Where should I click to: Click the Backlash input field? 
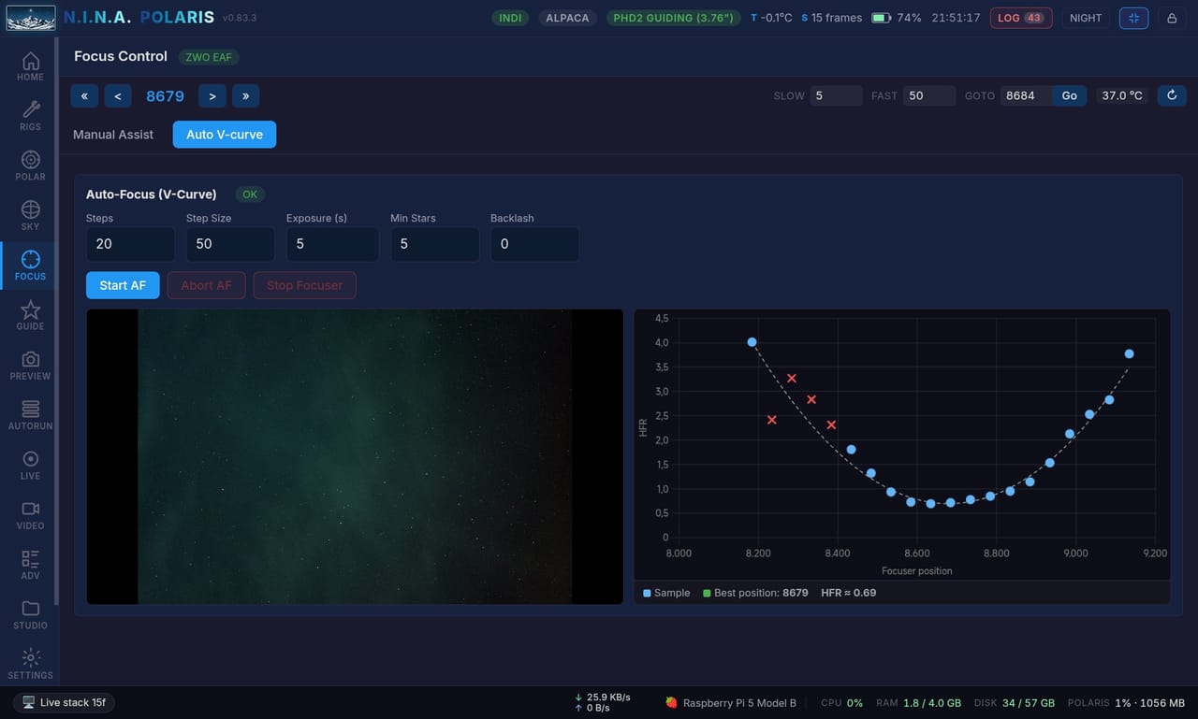click(x=534, y=244)
